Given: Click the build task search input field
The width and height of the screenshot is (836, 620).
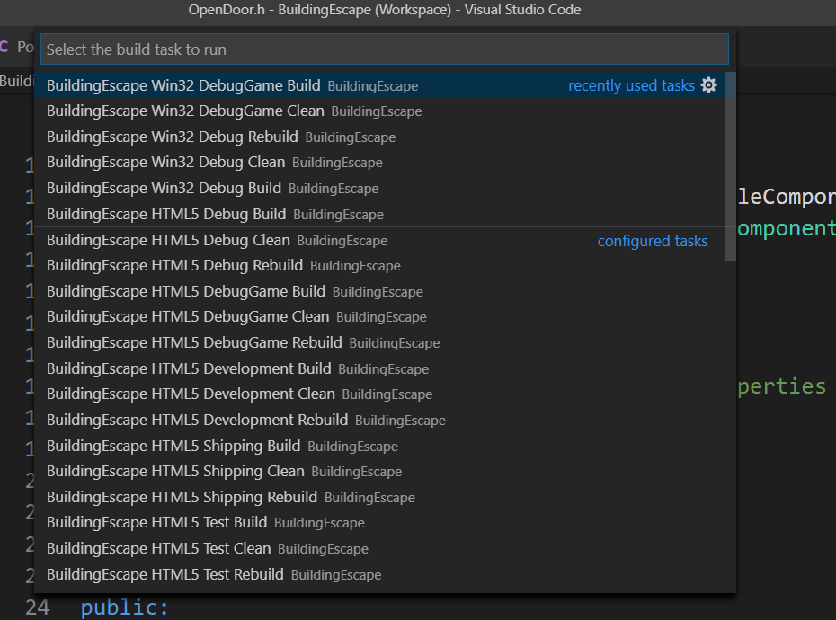Looking at the screenshot, I should 382,49.
